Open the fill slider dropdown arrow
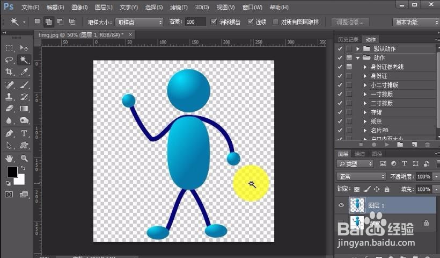 436,189
